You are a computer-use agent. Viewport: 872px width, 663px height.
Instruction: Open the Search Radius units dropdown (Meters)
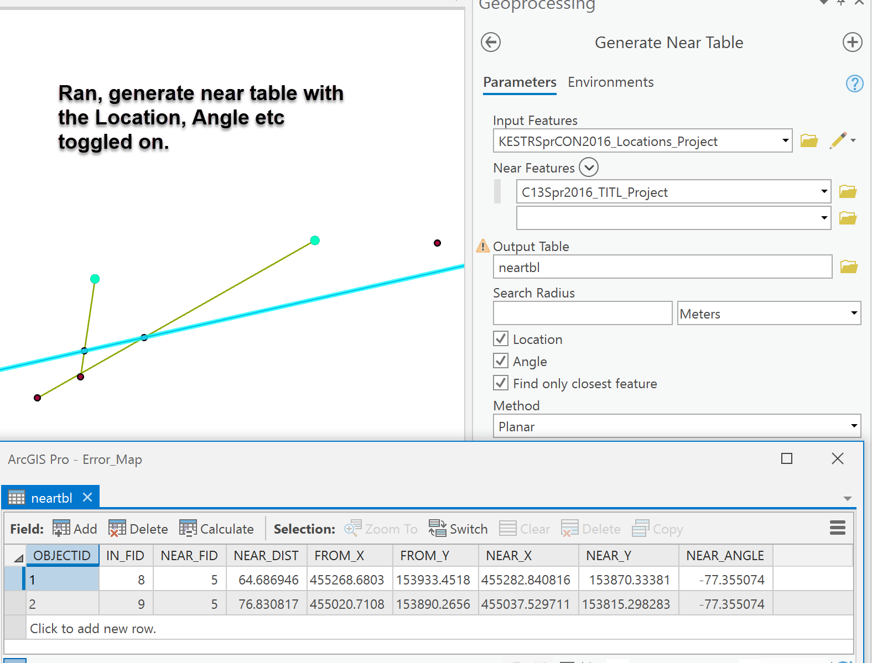pos(769,314)
